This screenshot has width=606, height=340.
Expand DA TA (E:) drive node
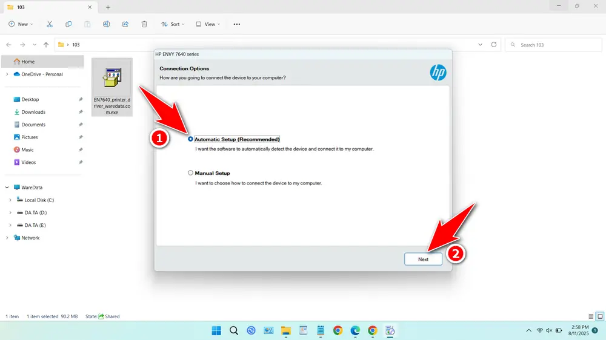pos(10,225)
